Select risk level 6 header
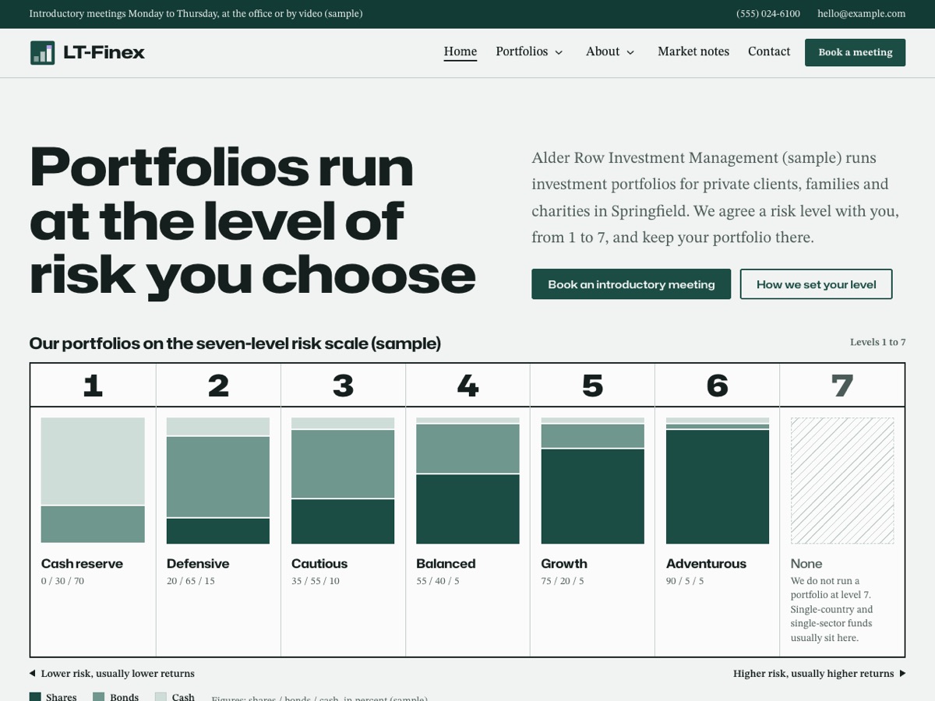Screen dimensions: 935x701 pyautogui.click(x=717, y=385)
